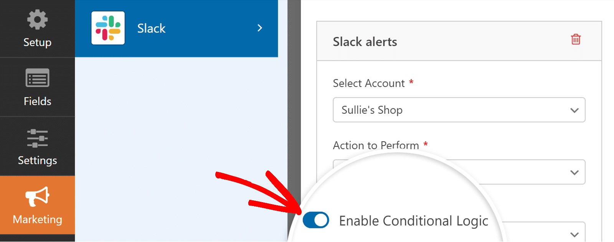Expand the Slack integration details
The image size is (614, 242).
[x=260, y=28]
